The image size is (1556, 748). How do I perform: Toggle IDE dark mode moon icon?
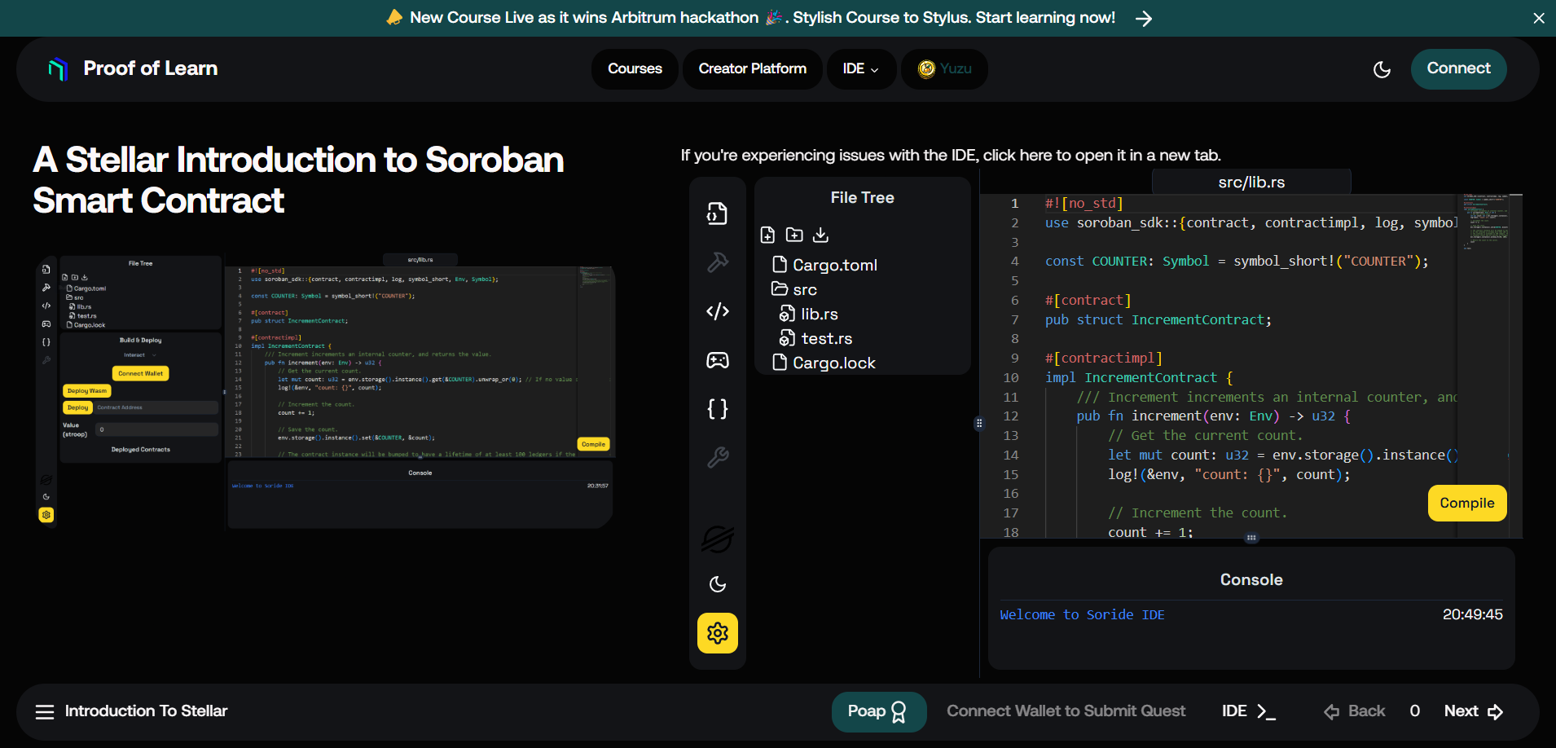point(717,584)
